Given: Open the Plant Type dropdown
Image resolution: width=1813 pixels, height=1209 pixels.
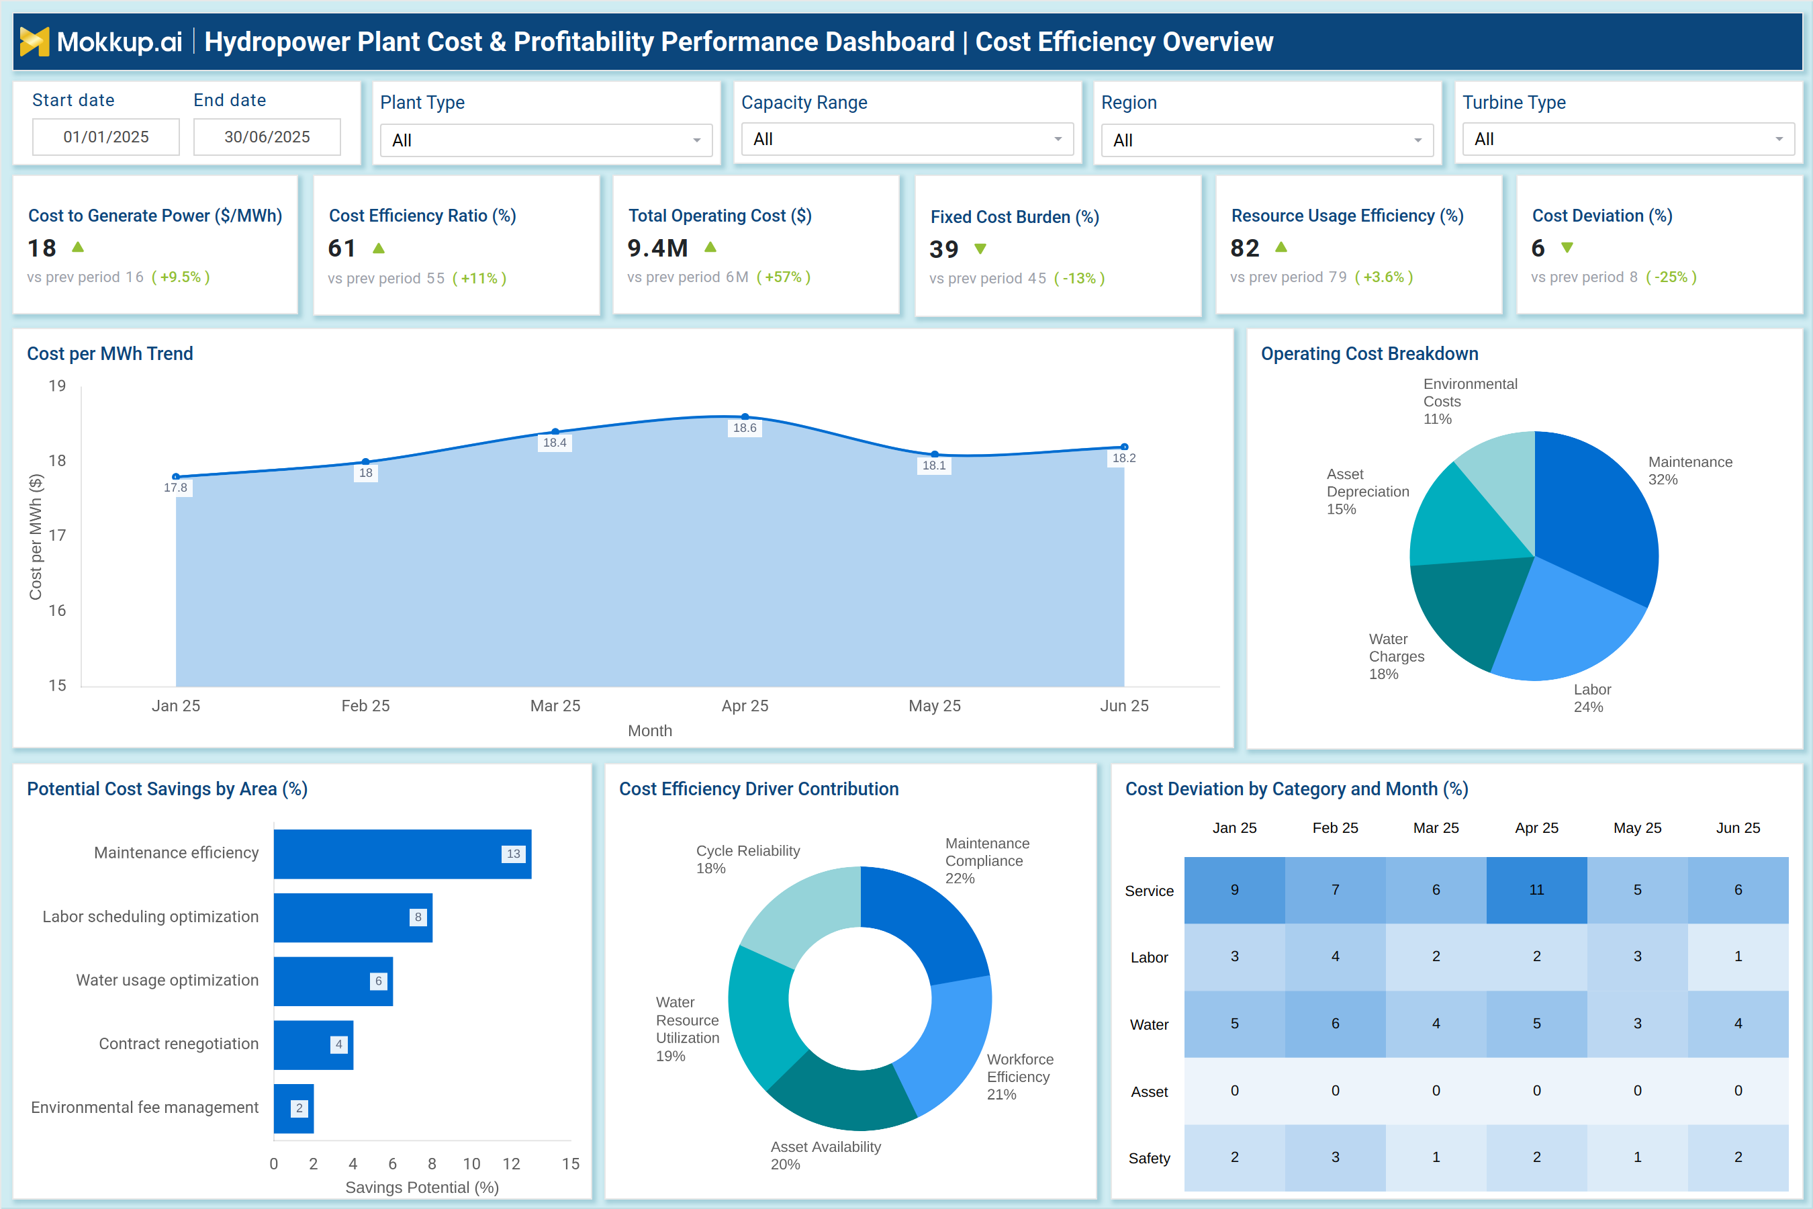Looking at the screenshot, I should [546, 140].
